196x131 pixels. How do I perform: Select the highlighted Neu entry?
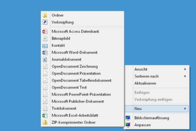tap(156, 109)
